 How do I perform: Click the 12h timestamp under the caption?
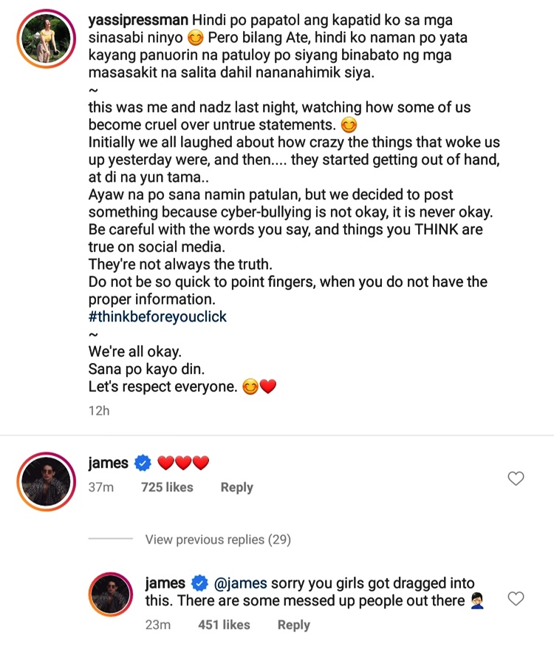click(99, 410)
